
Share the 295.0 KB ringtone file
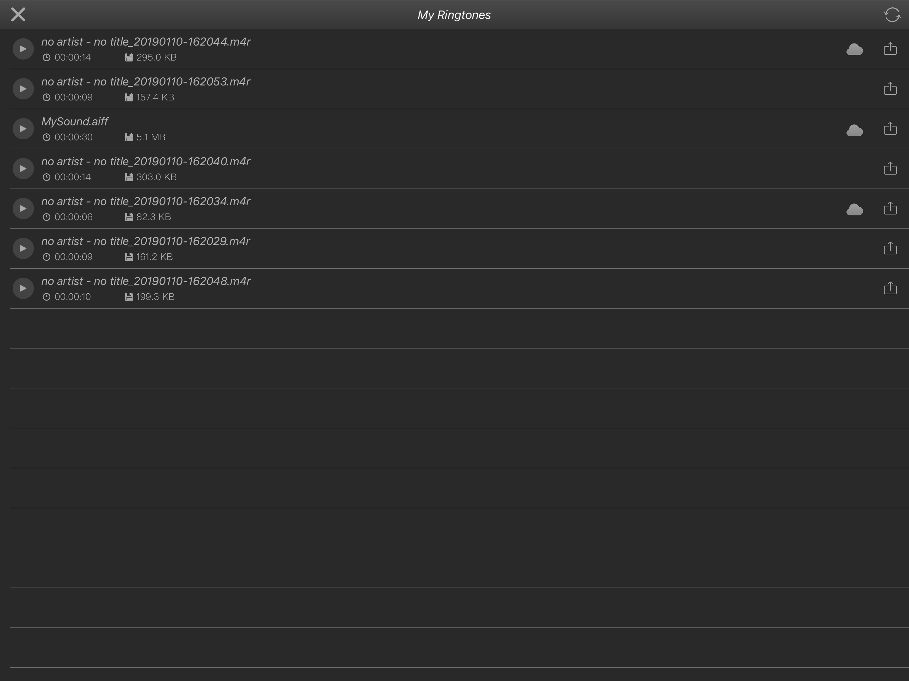[x=890, y=49]
